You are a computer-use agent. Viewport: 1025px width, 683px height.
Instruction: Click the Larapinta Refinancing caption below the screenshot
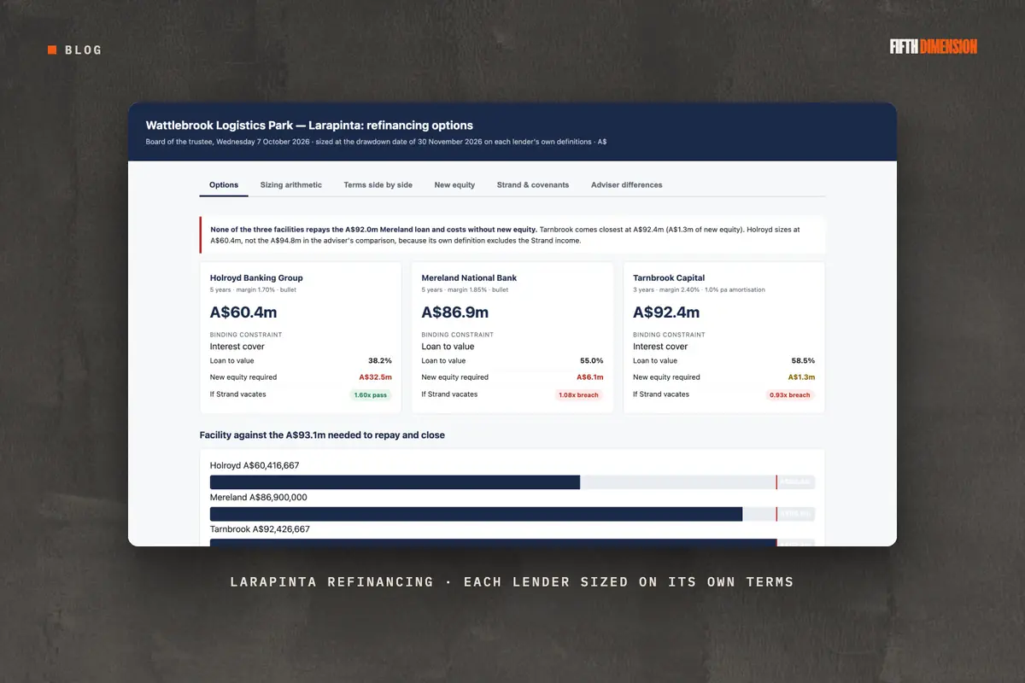point(512,582)
